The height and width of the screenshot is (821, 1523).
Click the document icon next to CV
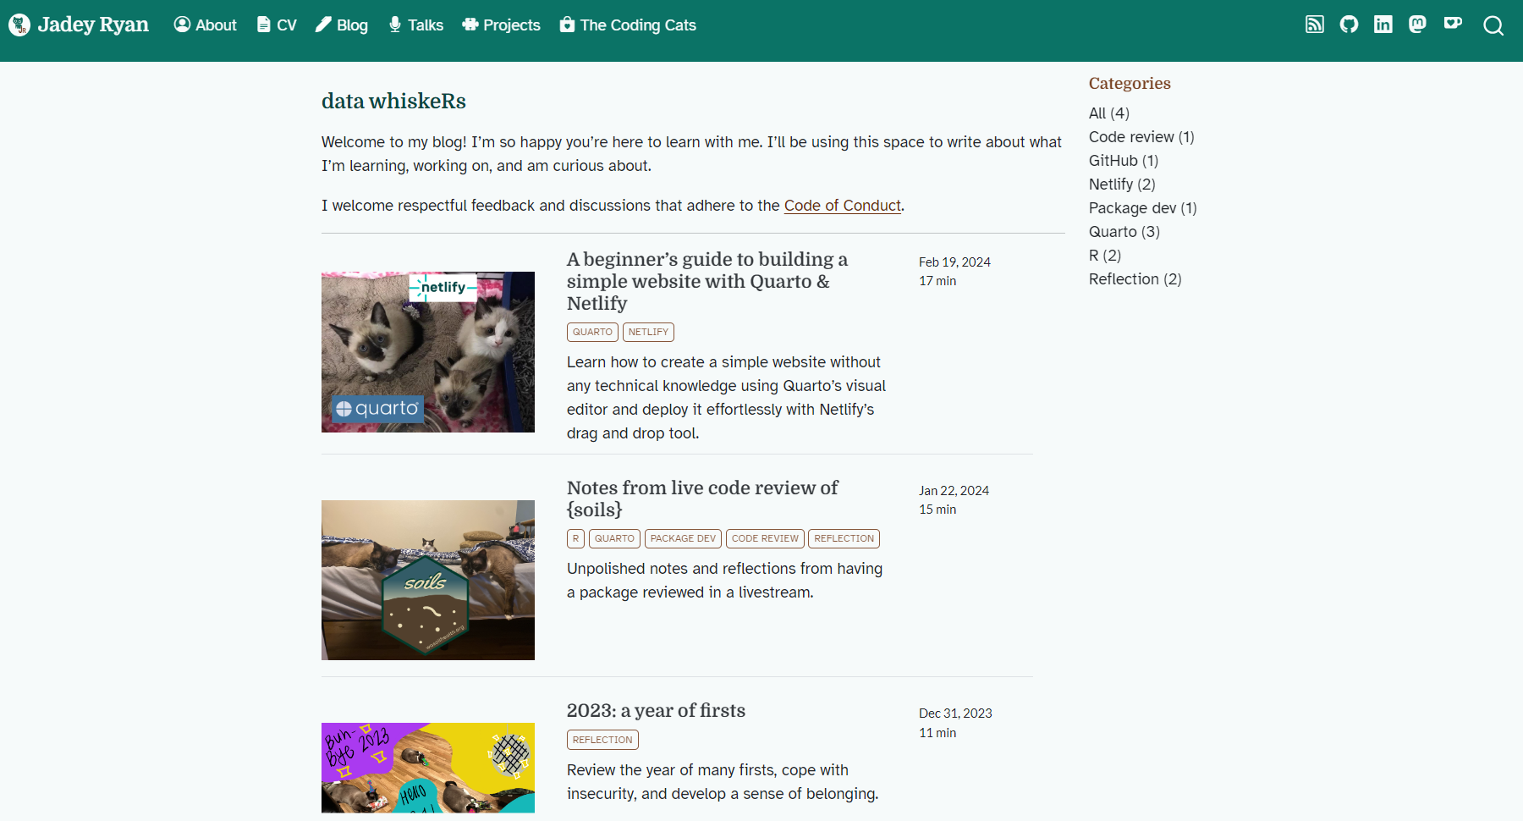(260, 25)
